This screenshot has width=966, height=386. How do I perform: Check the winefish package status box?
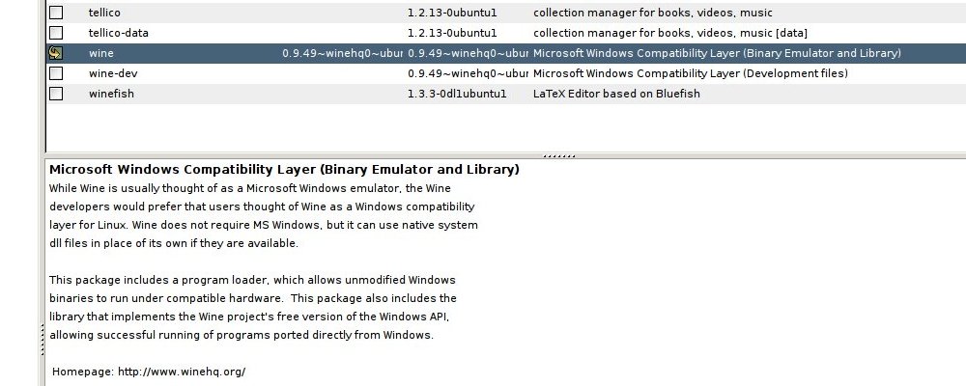coord(56,94)
